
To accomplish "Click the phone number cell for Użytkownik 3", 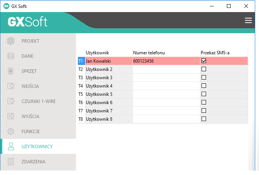I will click(x=166, y=77).
